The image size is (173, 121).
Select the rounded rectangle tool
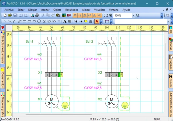click(29, 21)
